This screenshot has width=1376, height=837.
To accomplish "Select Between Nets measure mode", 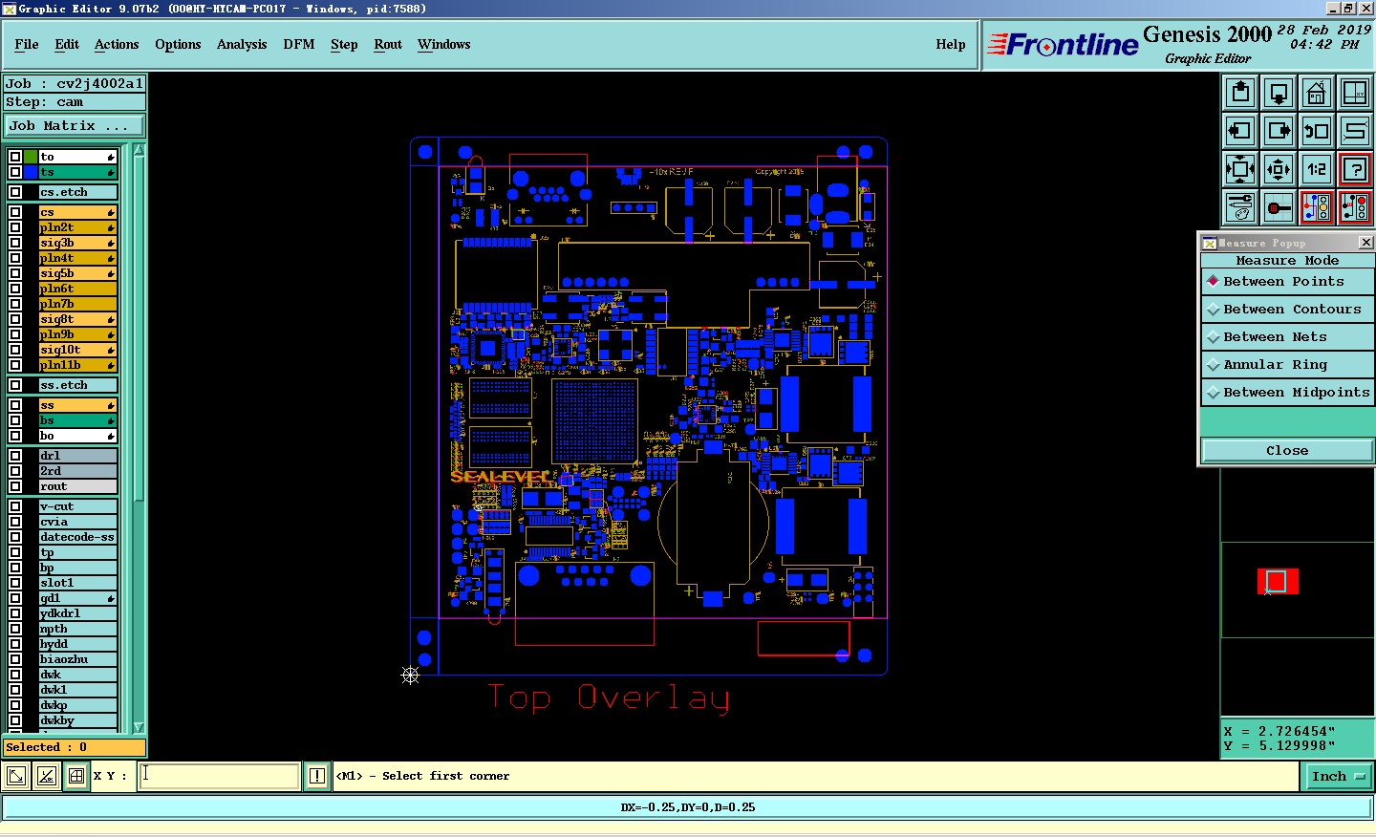I will 1287,337.
